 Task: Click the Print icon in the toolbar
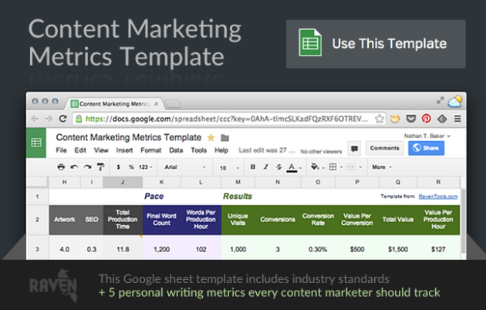(x=61, y=167)
